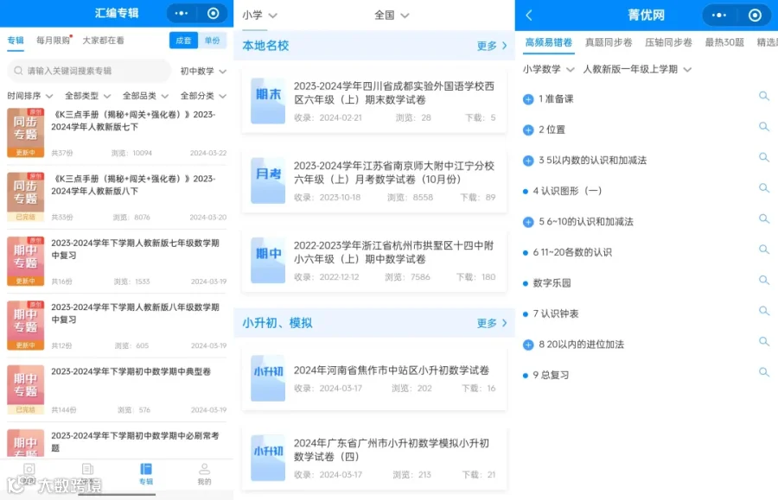Tap the target close icon in 菁优网 header
This screenshot has width=778, height=500.
[x=755, y=16]
